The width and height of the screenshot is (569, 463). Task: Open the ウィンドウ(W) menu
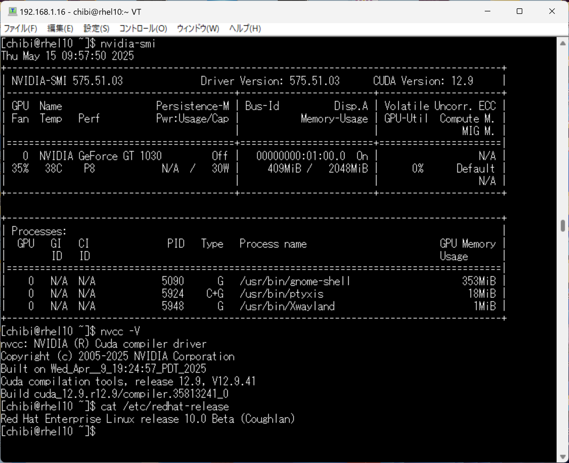198,29
